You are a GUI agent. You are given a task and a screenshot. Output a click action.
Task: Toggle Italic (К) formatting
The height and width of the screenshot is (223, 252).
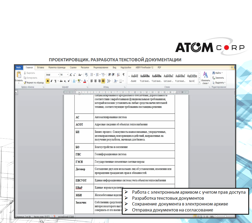point(52,81)
